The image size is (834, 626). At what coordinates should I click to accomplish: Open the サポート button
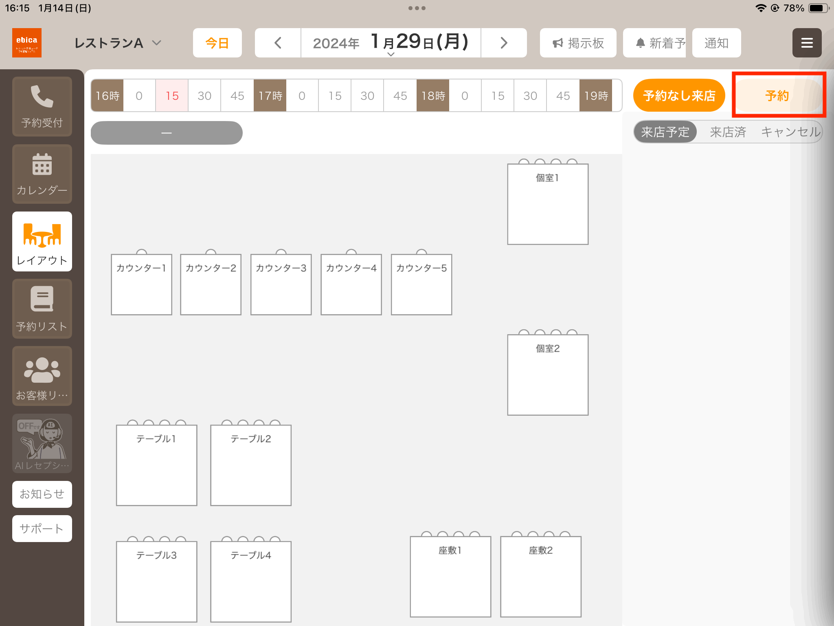42,528
